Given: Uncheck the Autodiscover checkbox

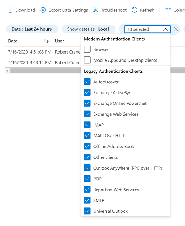Looking at the screenshot, I should click(87, 82).
